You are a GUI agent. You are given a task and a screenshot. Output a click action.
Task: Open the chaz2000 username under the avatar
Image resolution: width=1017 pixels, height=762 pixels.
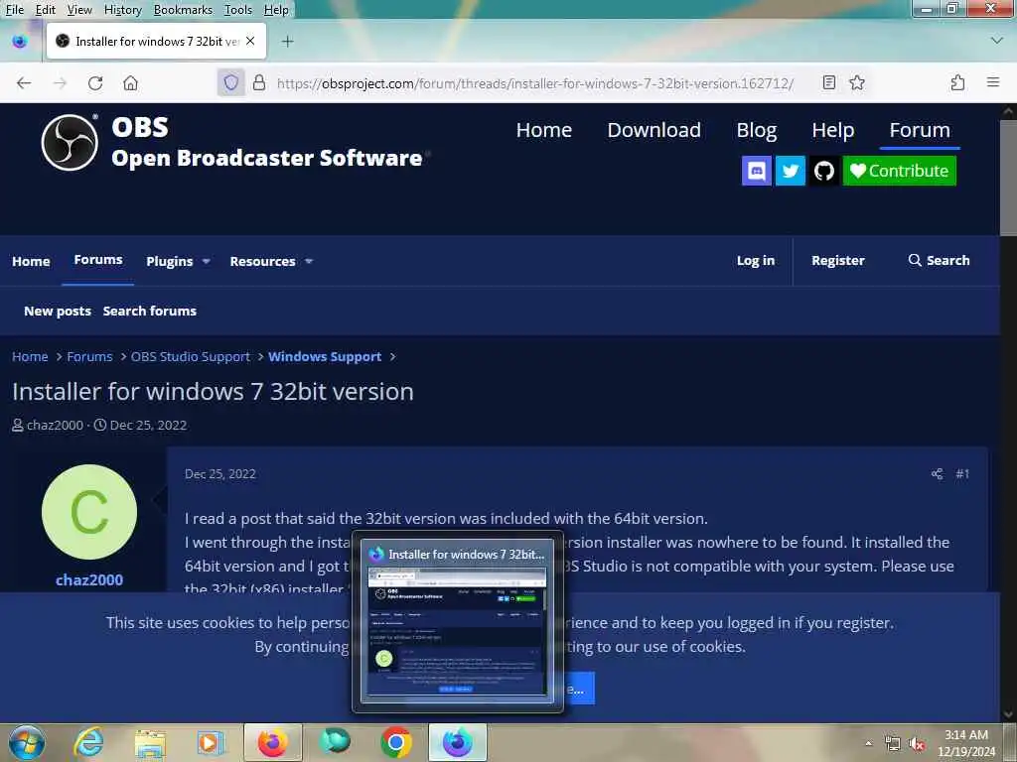coord(88,579)
